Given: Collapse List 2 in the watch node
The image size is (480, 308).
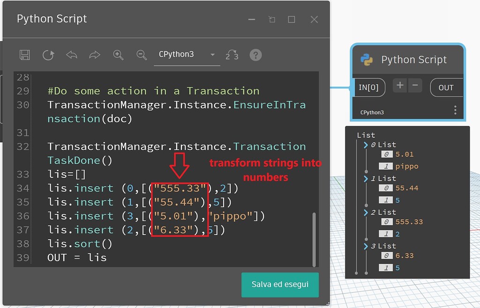Looking at the screenshot, I should (x=365, y=212).
